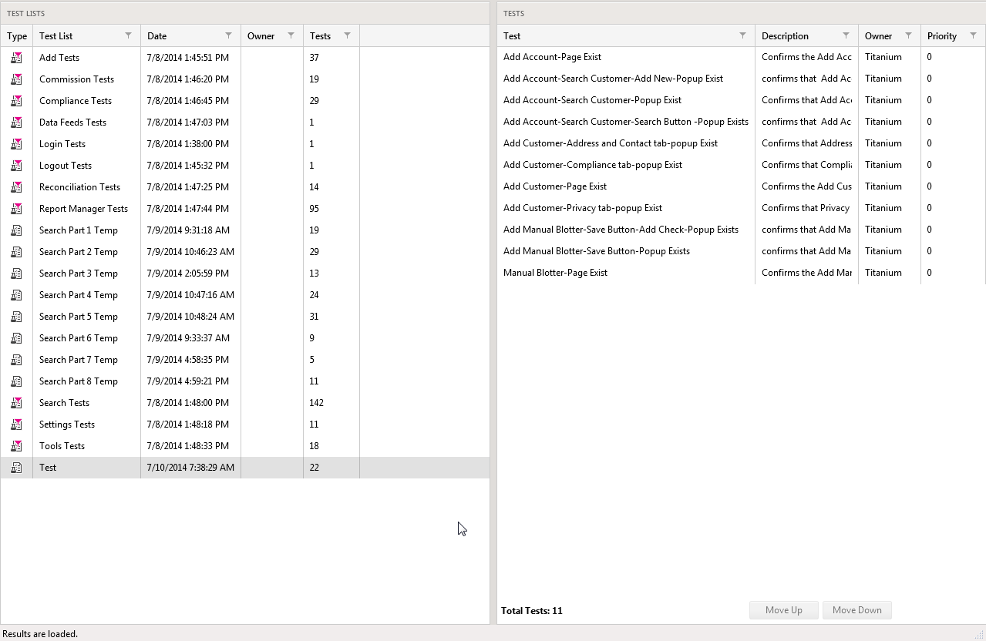Open the Date column filter
The image size is (986, 641).
click(x=228, y=35)
